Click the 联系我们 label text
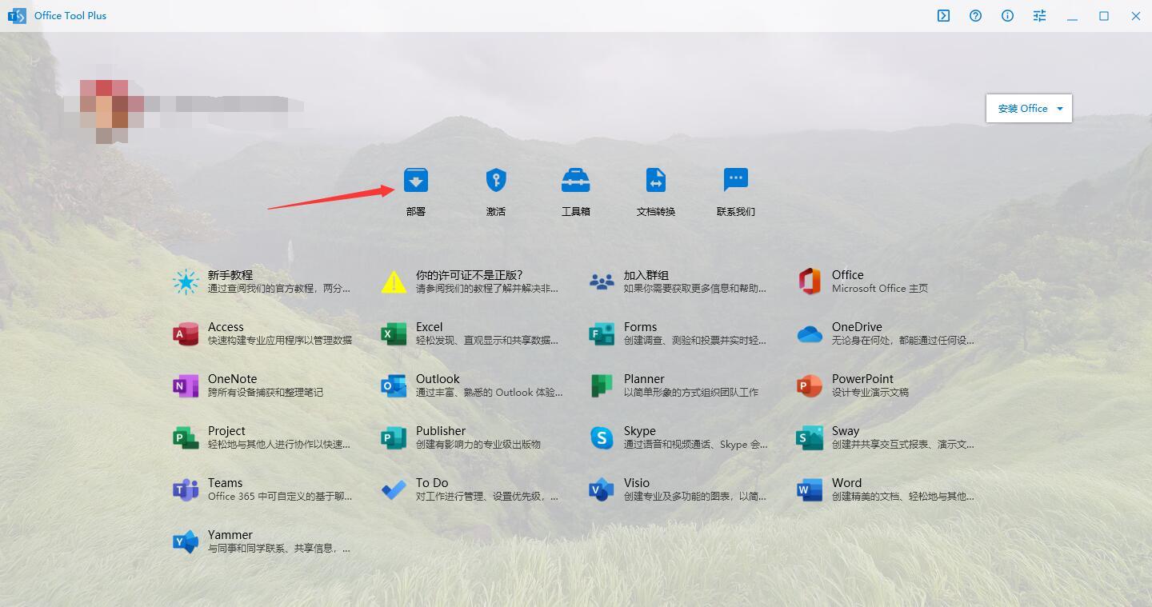This screenshot has width=1152, height=607. 736,212
